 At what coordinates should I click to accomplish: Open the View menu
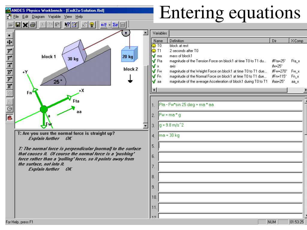pyautogui.click(x=68, y=17)
